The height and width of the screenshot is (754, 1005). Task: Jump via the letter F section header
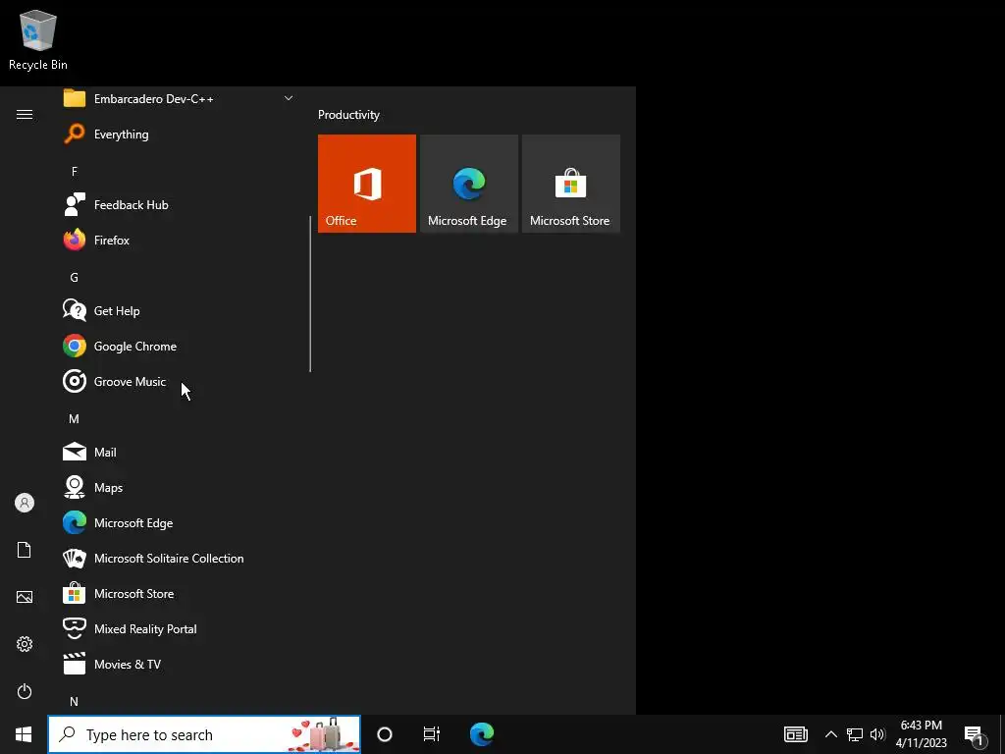click(x=75, y=171)
